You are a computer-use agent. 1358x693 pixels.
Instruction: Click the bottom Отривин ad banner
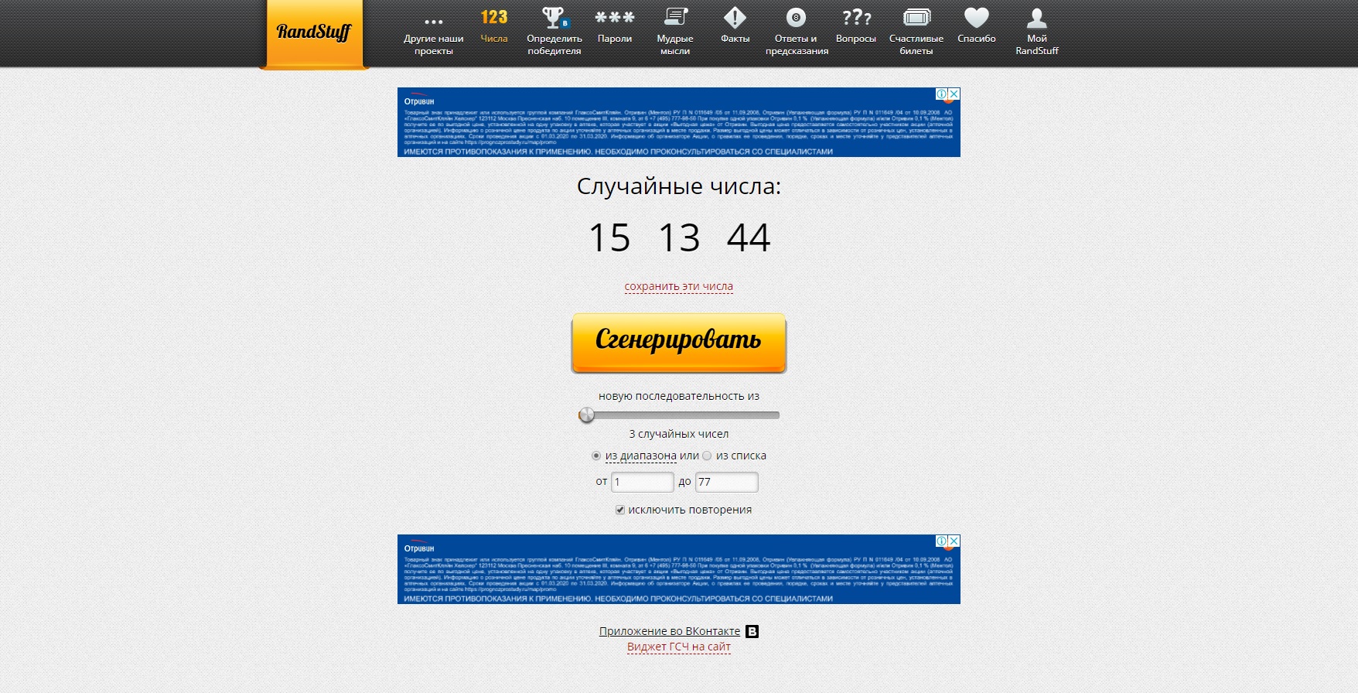click(679, 569)
